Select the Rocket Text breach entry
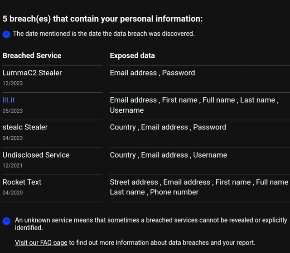 22,182
